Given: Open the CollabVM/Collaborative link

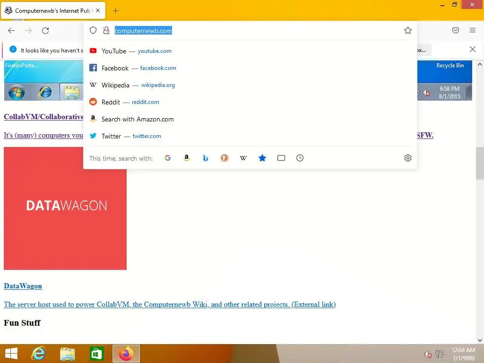Looking at the screenshot, I should tap(43, 117).
